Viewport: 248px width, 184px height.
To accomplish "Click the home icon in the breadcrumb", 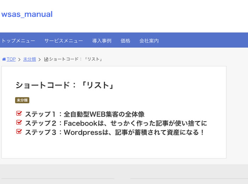I will 4,59.
